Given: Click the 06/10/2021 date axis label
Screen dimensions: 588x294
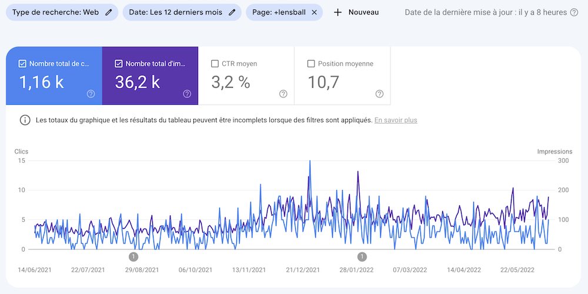Looking at the screenshot, I should (195, 270).
